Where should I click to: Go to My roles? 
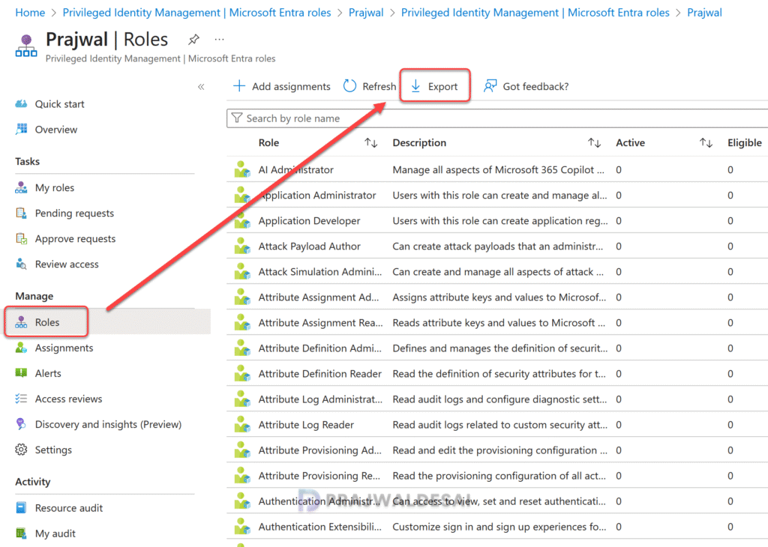(54, 187)
